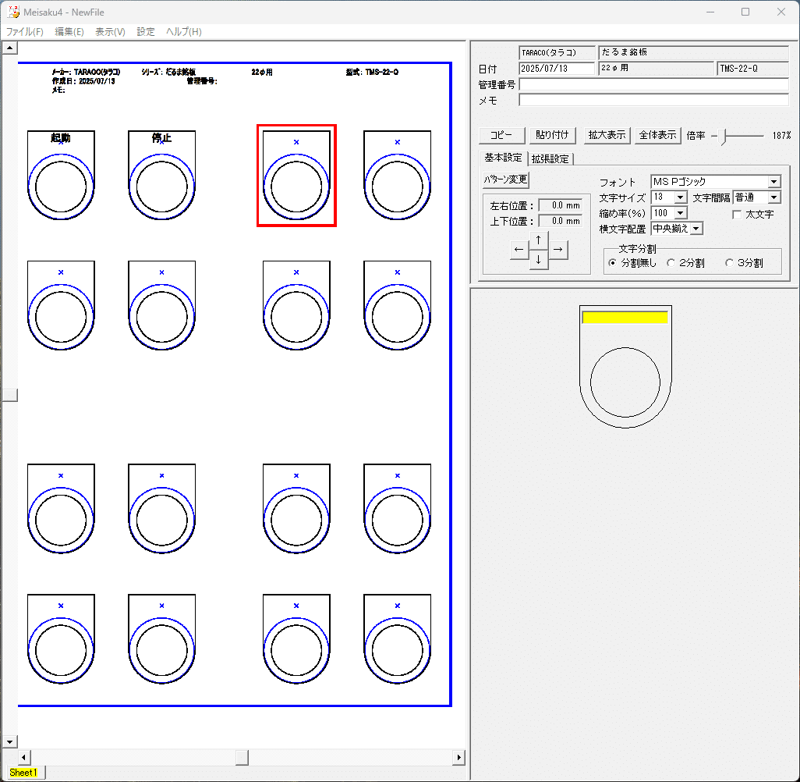Click the 日付 field showing 2025/07/13
The image size is (800, 782).
[557, 69]
